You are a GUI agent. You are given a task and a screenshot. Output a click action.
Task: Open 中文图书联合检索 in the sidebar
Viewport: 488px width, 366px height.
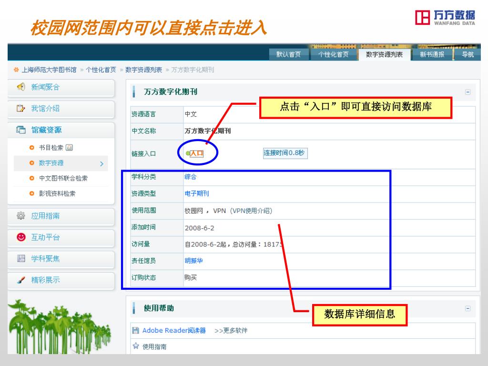63,178
